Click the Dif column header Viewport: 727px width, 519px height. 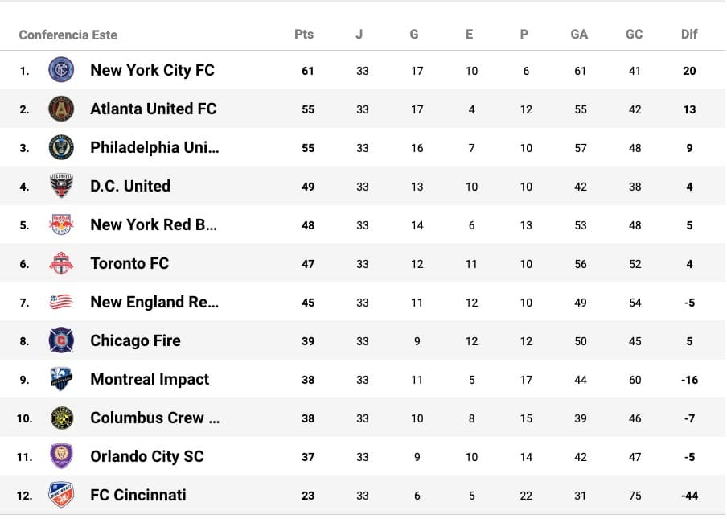click(x=689, y=35)
